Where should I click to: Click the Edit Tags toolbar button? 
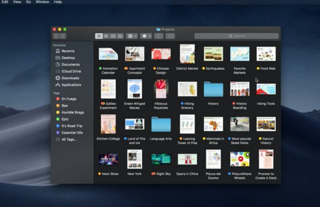point(171,36)
